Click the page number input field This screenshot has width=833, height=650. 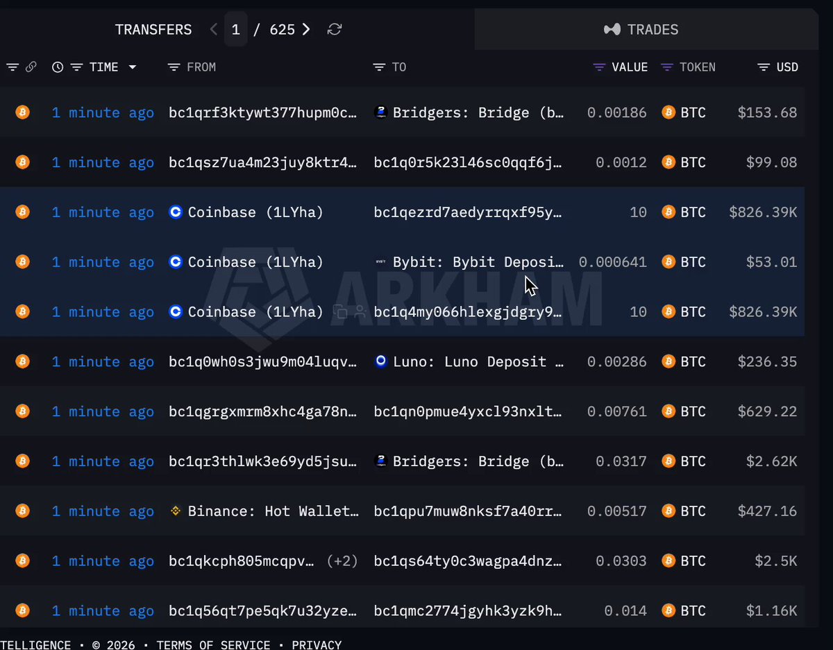click(x=236, y=30)
